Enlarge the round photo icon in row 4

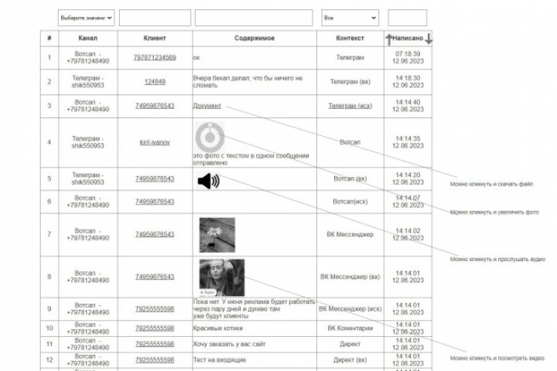210,138
